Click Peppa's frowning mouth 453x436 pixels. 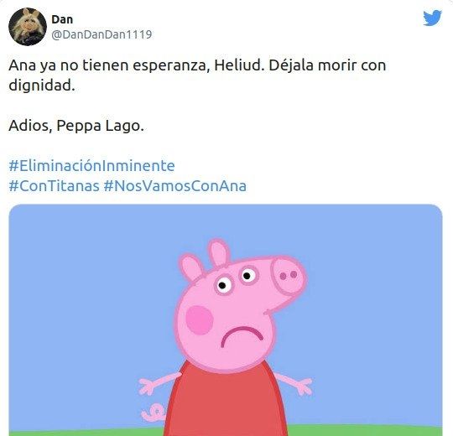[x=242, y=336]
